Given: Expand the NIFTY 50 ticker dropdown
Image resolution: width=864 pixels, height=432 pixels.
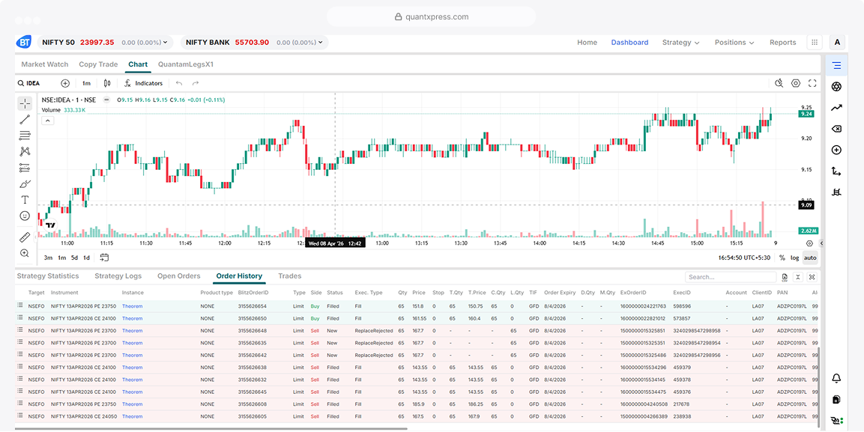Looking at the screenshot, I should (166, 43).
